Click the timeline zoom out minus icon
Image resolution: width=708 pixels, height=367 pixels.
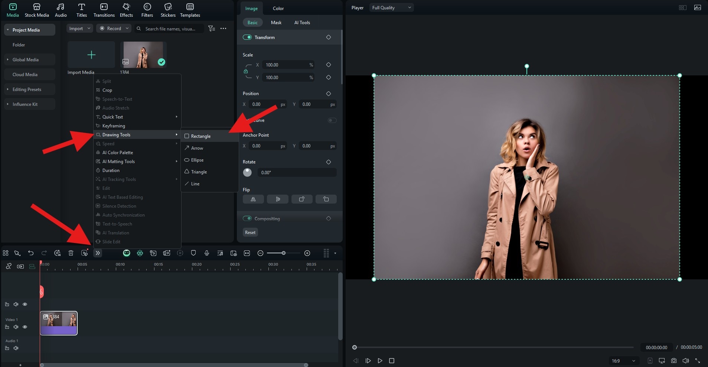tap(260, 253)
